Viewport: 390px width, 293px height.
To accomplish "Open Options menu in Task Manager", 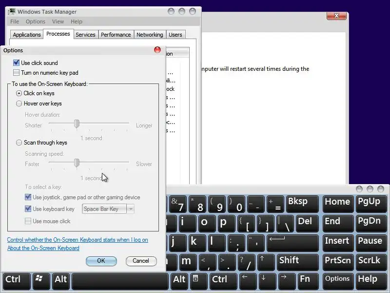I will [35, 21].
